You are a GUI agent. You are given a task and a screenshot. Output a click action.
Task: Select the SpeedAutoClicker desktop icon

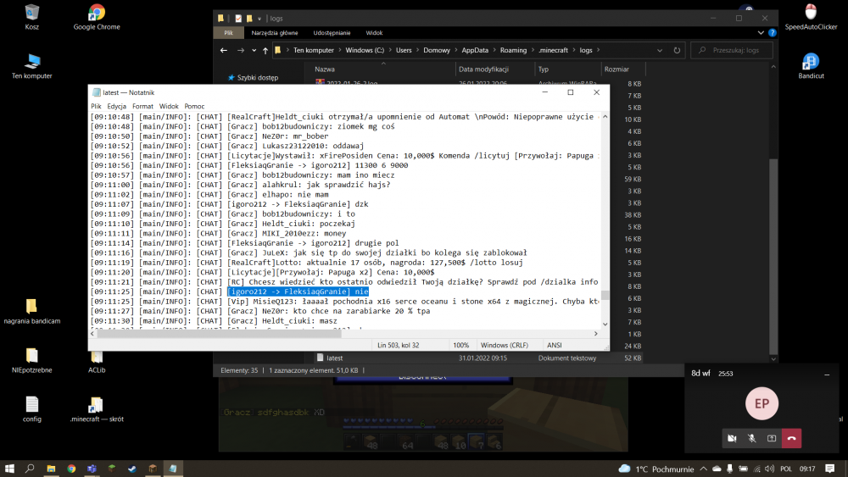point(811,17)
